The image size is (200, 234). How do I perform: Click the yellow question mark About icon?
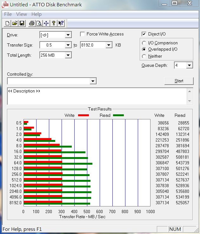(x=54, y=23)
